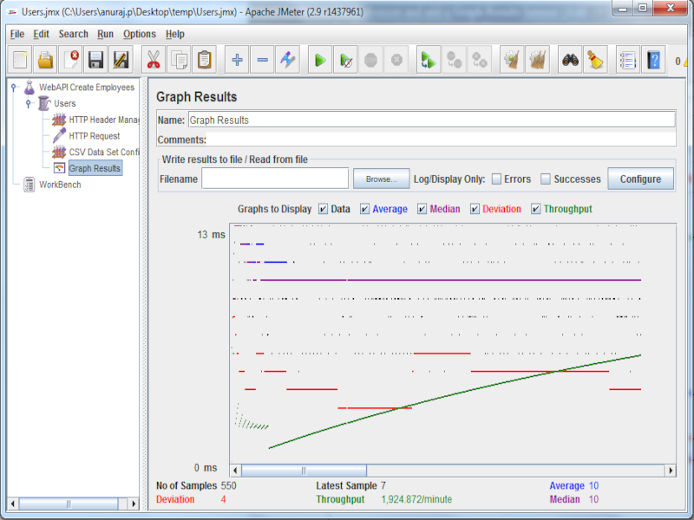Select HTTP Header Manager in the tree
The height and width of the screenshot is (520, 694).
(103, 120)
